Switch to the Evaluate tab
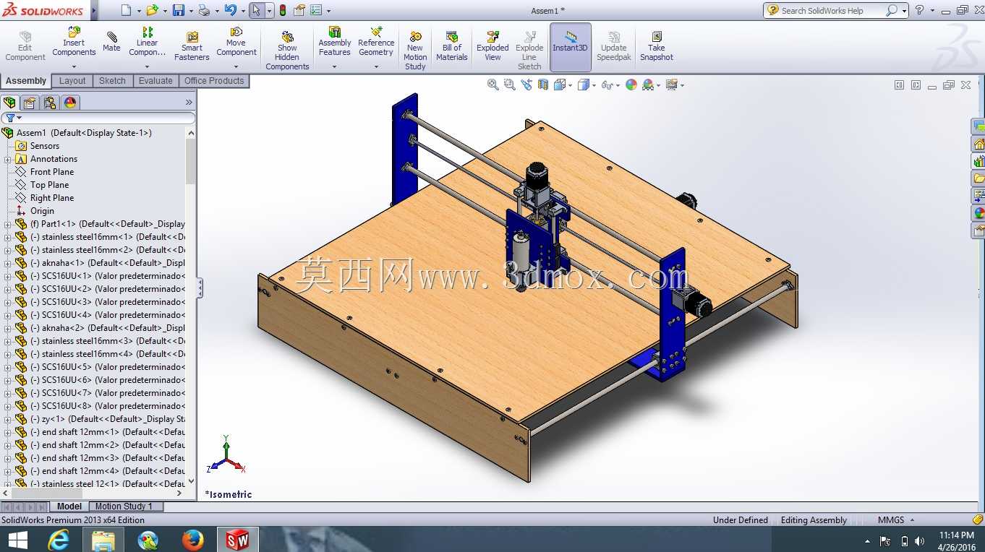 [x=155, y=81]
